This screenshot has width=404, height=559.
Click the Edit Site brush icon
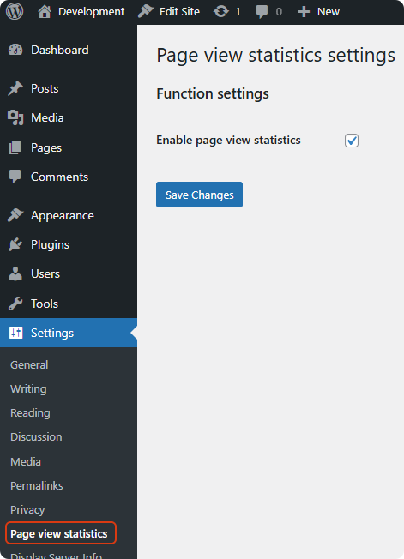click(146, 11)
